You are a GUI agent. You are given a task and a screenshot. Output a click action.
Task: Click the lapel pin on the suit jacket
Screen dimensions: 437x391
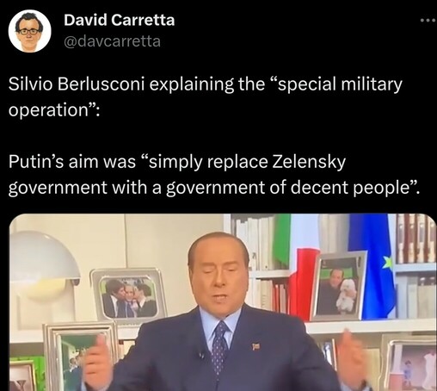(255, 347)
